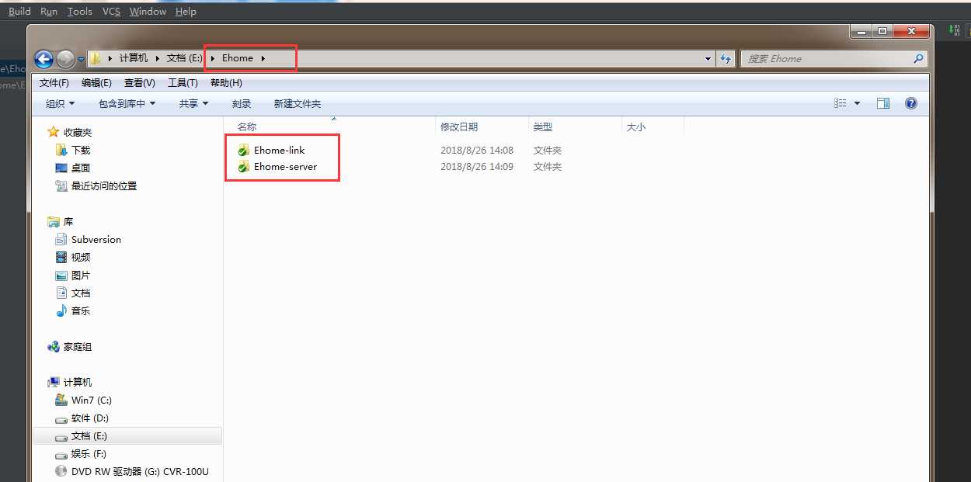Expand the arrow after the Ehome breadcrumb
This screenshot has width=971, height=482.
(263, 58)
